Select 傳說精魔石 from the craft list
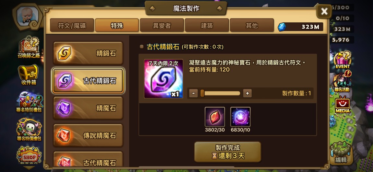This screenshot has height=172, width=373. (88, 135)
